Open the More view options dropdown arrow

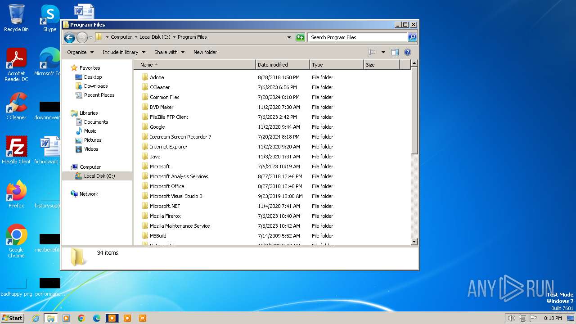[383, 52]
